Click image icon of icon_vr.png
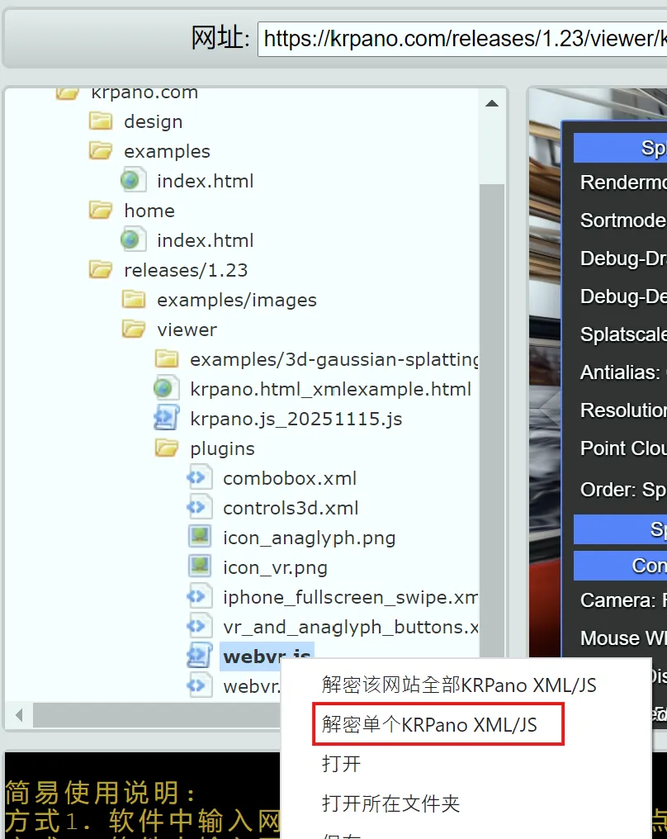 200,567
